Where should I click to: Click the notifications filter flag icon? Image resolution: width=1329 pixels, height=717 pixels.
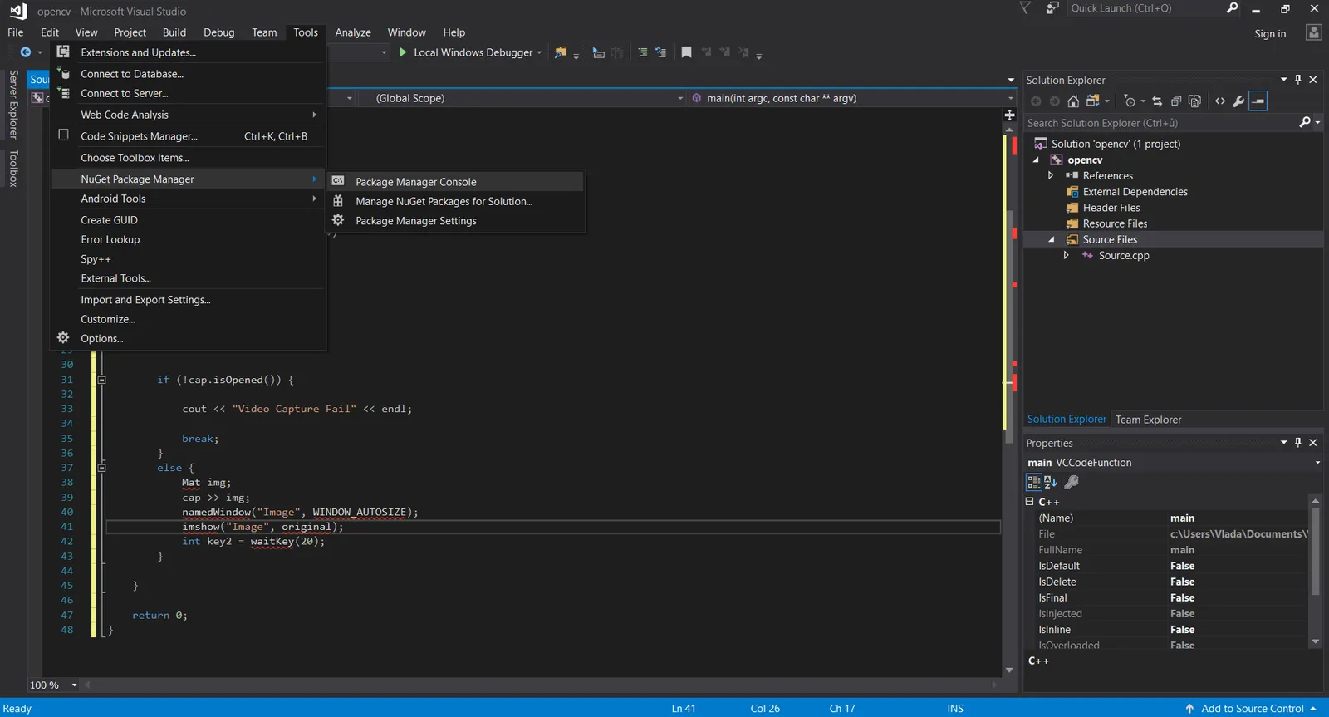click(1026, 8)
